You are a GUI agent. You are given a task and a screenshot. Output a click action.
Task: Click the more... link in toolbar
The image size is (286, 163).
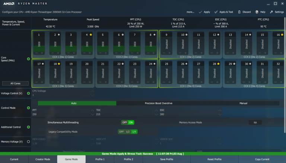[190, 12]
